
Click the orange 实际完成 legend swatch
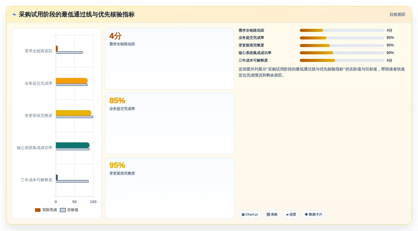click(38, 210)
